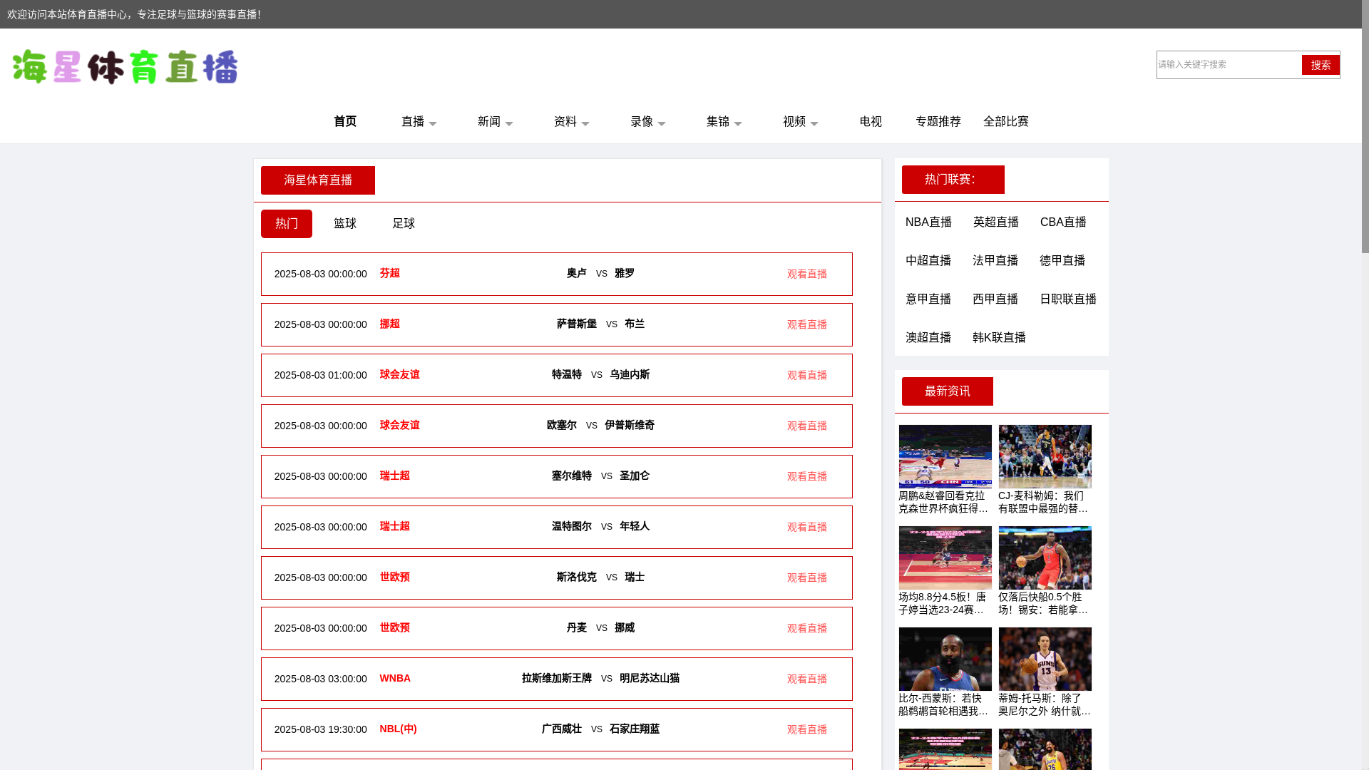
Task: Open the 专题推荐 menu item
Action: coord(938,122)
